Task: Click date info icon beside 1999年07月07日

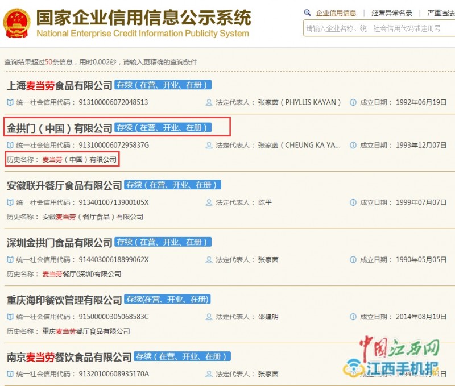Action: click(353, 202)
